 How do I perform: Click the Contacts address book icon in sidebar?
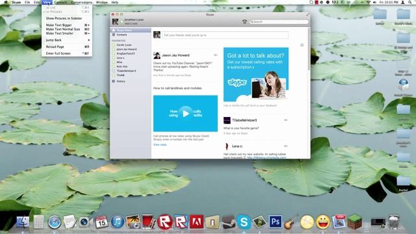tap(114, 34)
